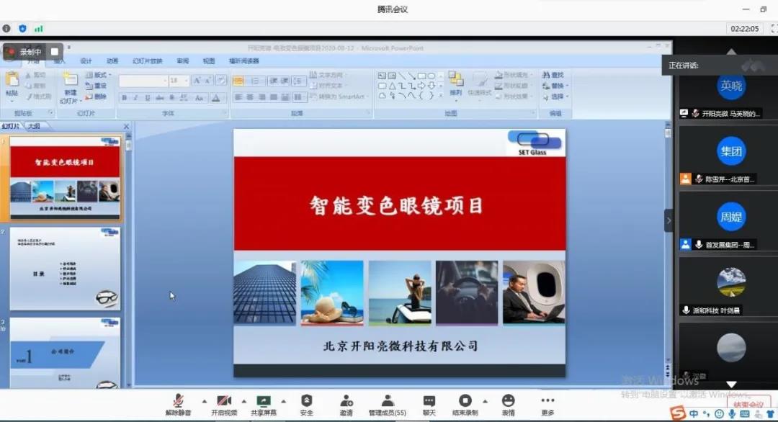Open 版式 layout dropdown
The height and width of the screenshot is (422, 778).
(x=98, y=75)
